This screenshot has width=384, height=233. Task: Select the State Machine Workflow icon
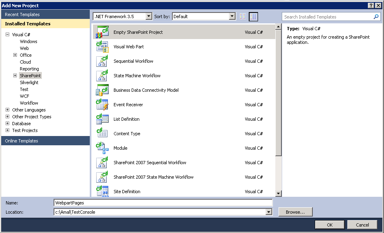(102, 75)
